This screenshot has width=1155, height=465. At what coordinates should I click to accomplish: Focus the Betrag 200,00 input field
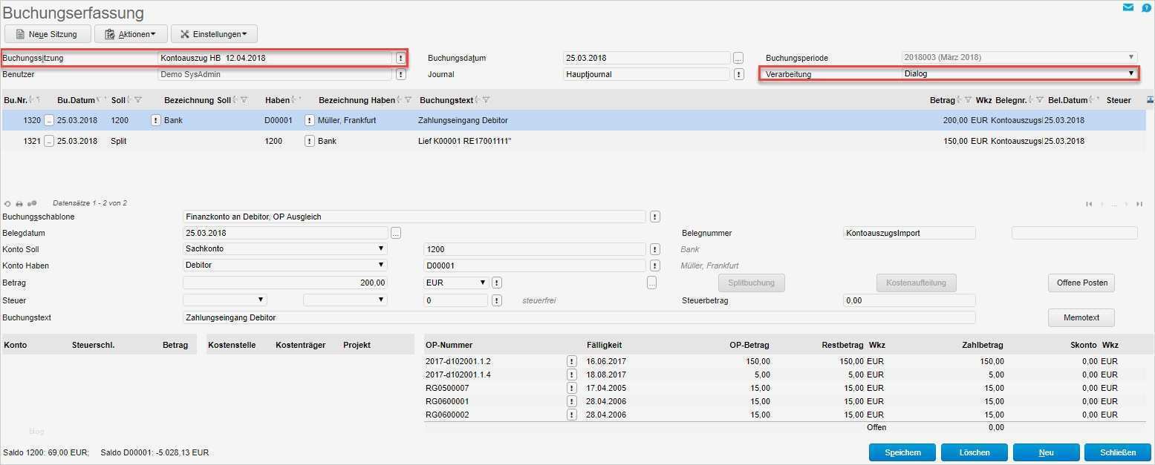tap(285, 283)
